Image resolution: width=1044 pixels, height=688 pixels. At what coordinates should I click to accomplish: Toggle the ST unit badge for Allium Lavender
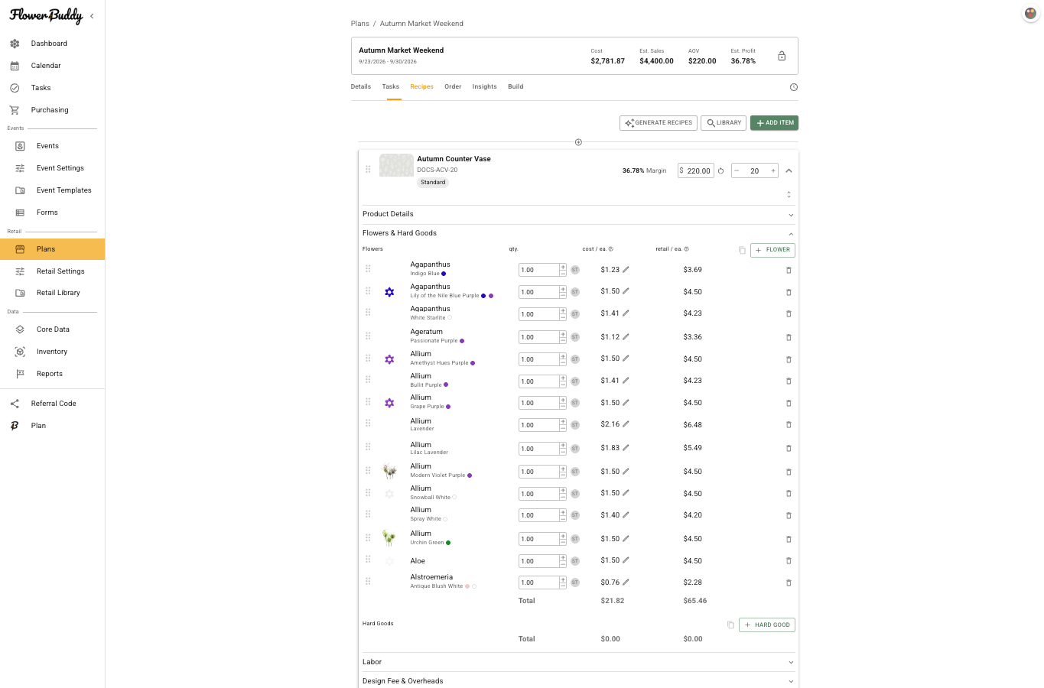575,425
